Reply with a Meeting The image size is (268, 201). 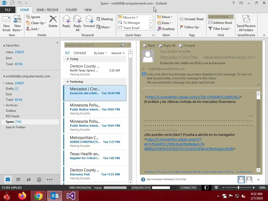click(x=105, y=19)
